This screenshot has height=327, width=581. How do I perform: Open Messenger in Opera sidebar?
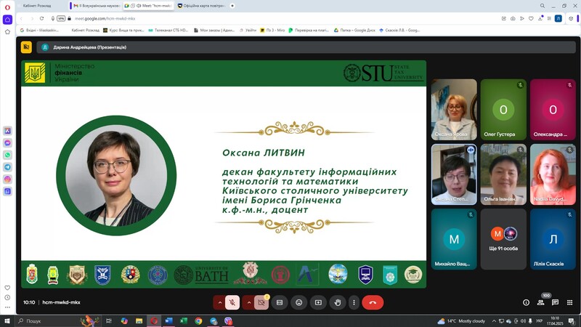7,142
